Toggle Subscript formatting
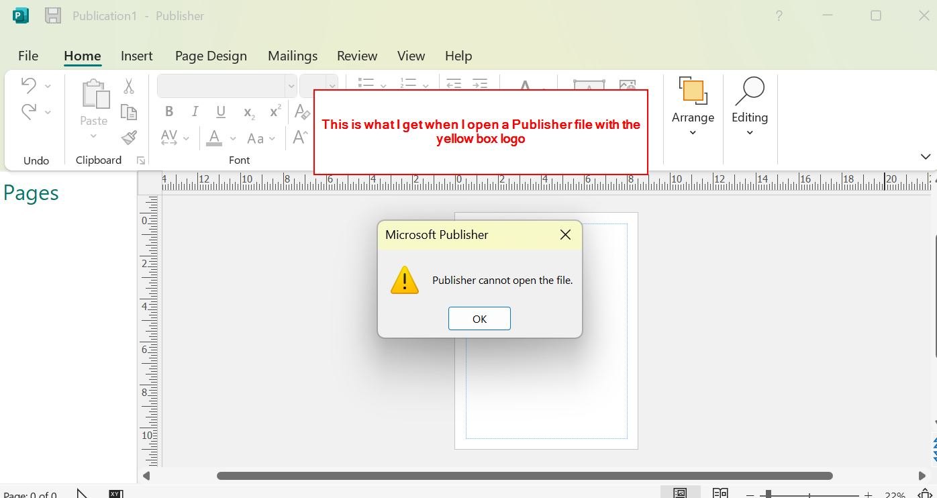Image resolution: width=937 pixels, height=498 pixels. coord(248,113)
